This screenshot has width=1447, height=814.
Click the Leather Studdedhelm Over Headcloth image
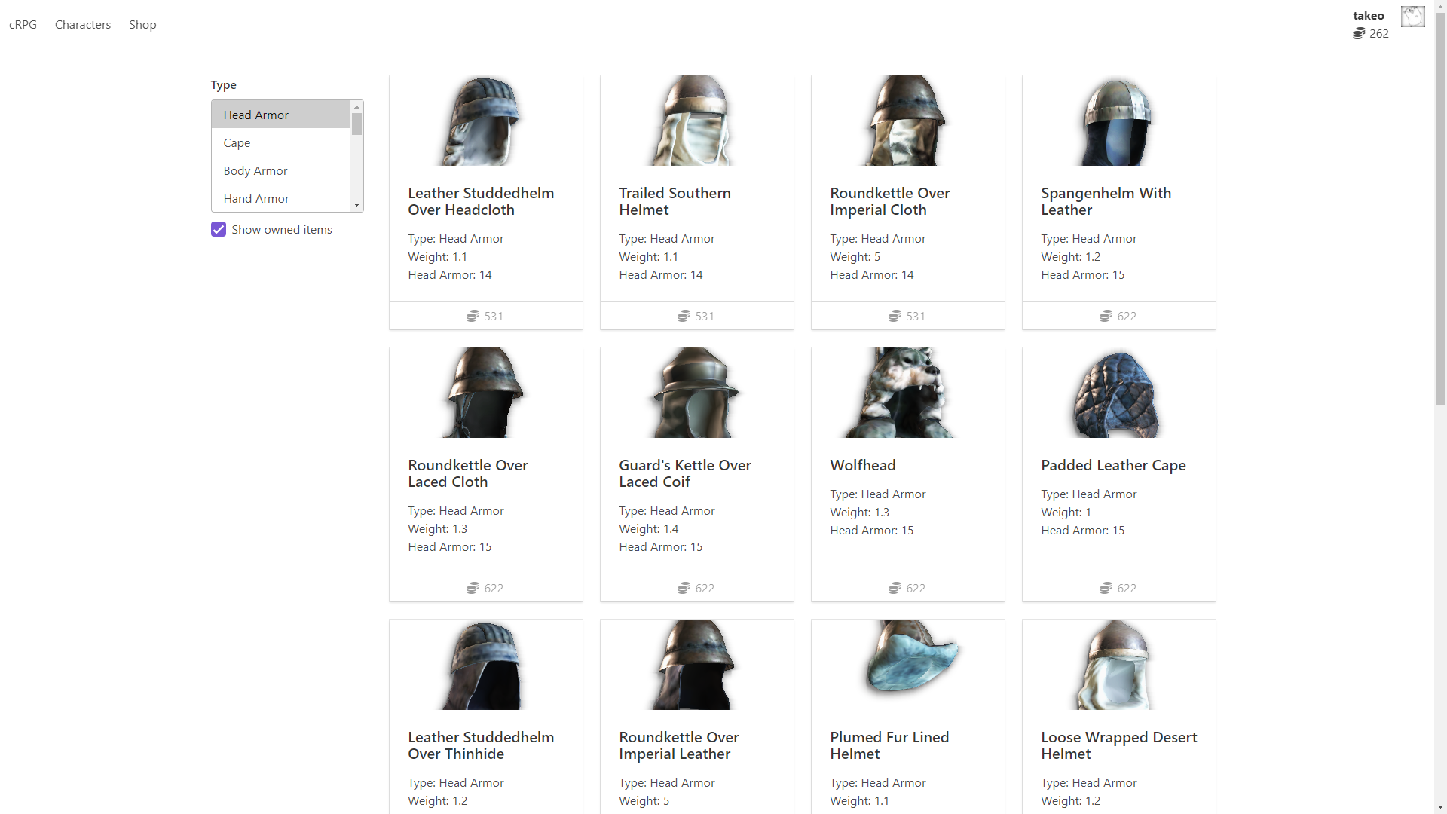485,121
